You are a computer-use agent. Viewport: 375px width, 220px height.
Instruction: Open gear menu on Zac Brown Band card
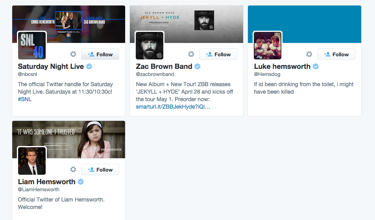coord(191,54)
